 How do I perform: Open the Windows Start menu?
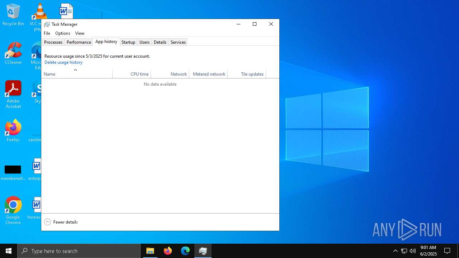coord(9,251)
